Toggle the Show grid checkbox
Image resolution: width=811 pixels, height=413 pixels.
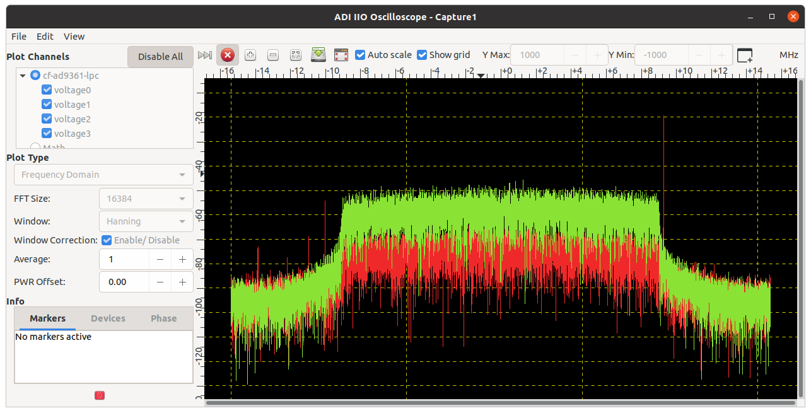[422, 55]
